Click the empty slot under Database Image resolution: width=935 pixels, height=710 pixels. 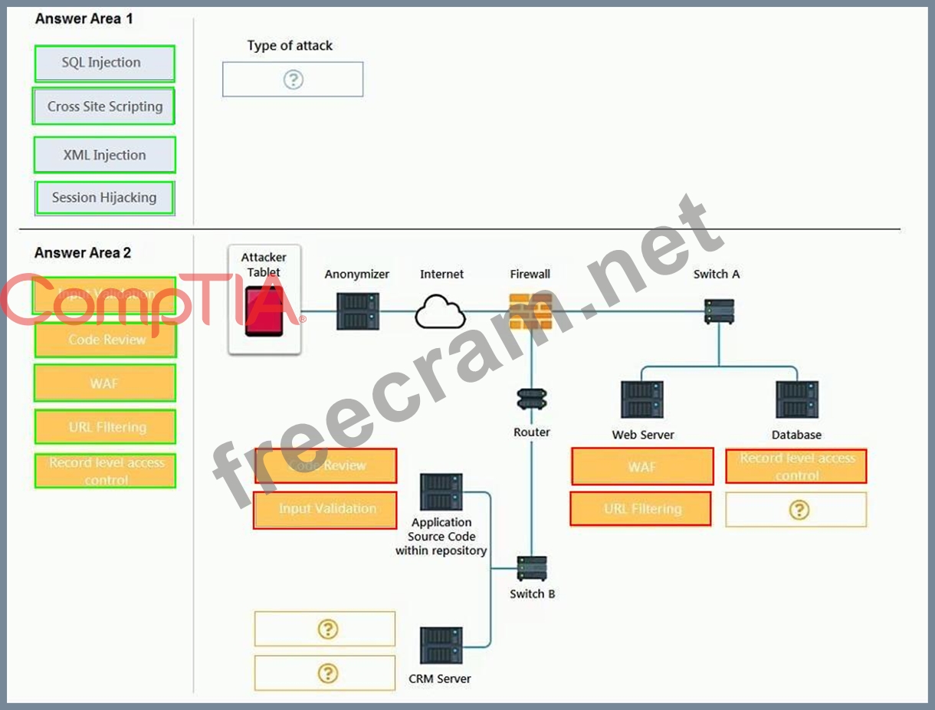(796, 510)
